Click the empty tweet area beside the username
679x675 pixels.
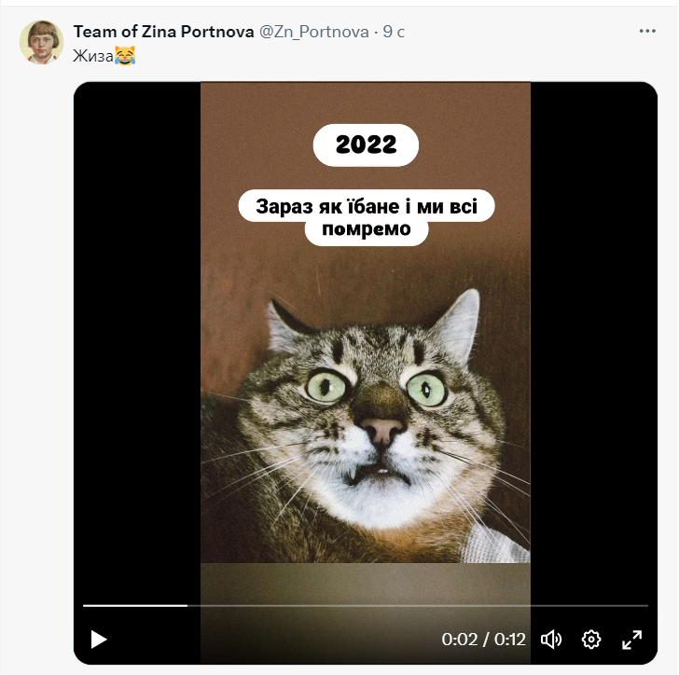[x=520, y=32]
